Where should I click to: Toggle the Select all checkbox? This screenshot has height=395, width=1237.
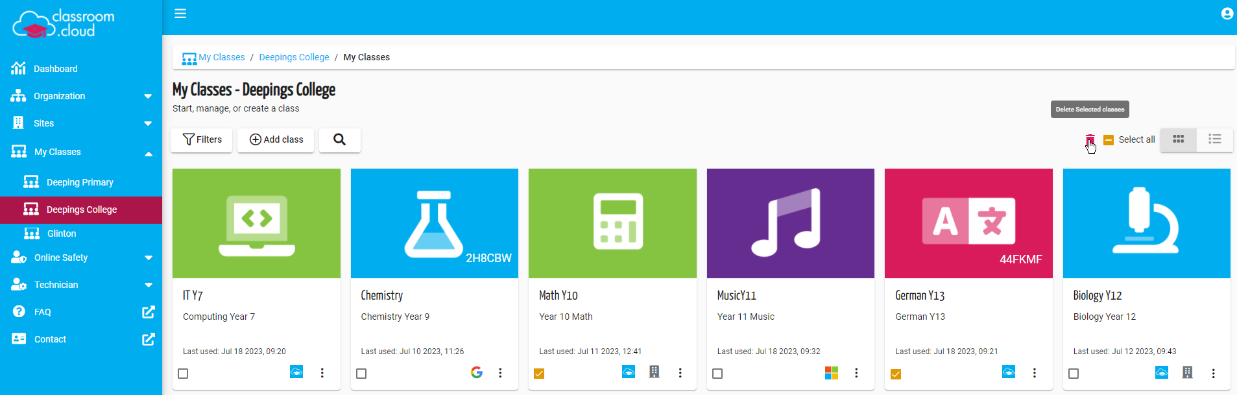point(1109,139)
